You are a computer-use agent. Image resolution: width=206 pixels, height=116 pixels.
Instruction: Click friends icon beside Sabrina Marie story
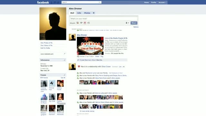point(78,102)
